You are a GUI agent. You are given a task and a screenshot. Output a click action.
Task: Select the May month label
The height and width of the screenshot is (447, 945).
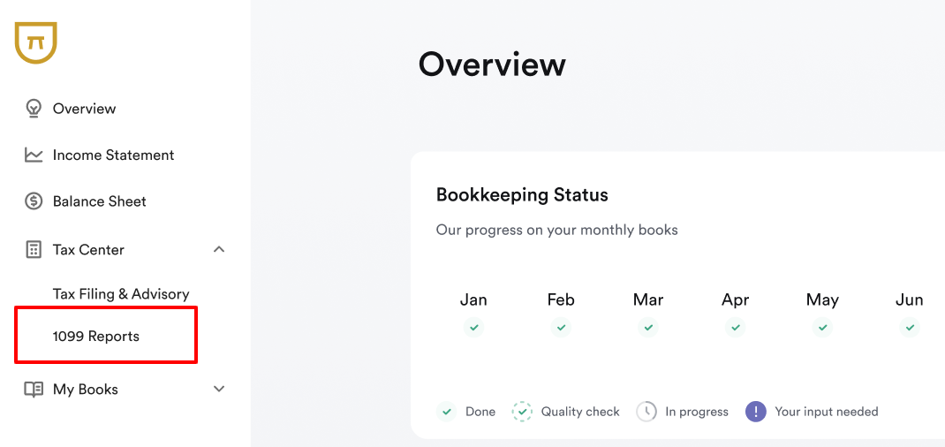822,300
